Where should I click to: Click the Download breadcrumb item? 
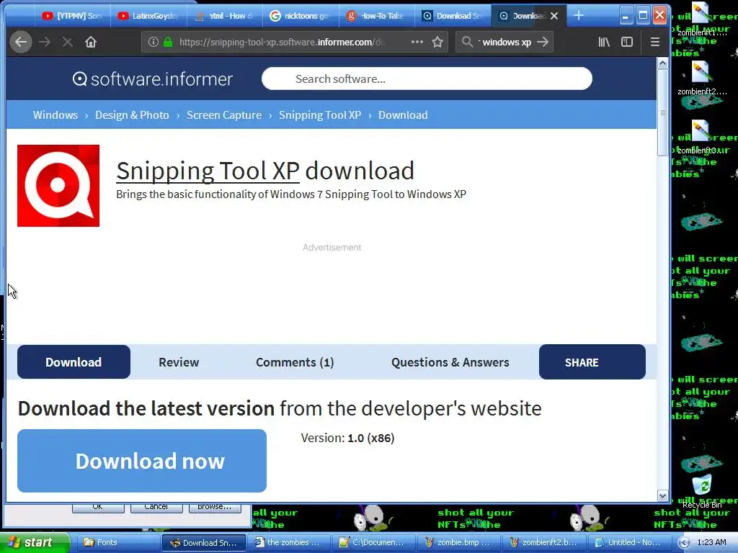tap(403, 115)
